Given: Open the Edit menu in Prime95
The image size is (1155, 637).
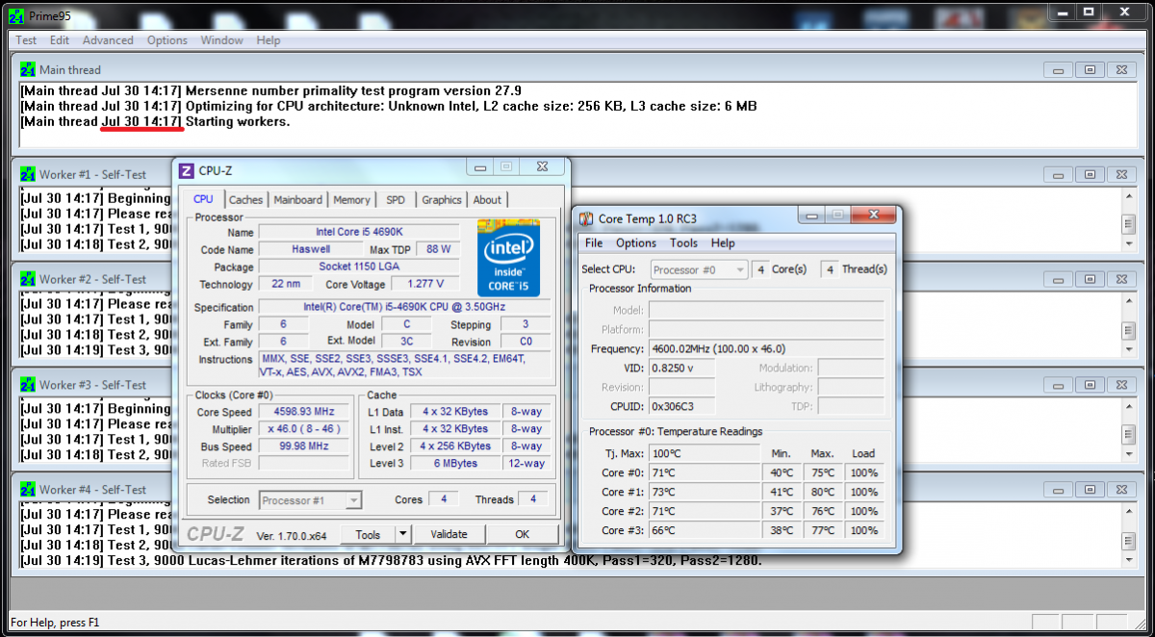Looking at the screenshot, I should tap(60, 40).
